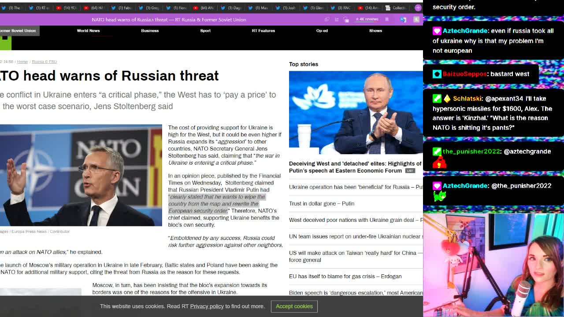564x317 pixels.
Task: Switch to the '(64) Hil' YouTube tab
Action: coord(94,7)
